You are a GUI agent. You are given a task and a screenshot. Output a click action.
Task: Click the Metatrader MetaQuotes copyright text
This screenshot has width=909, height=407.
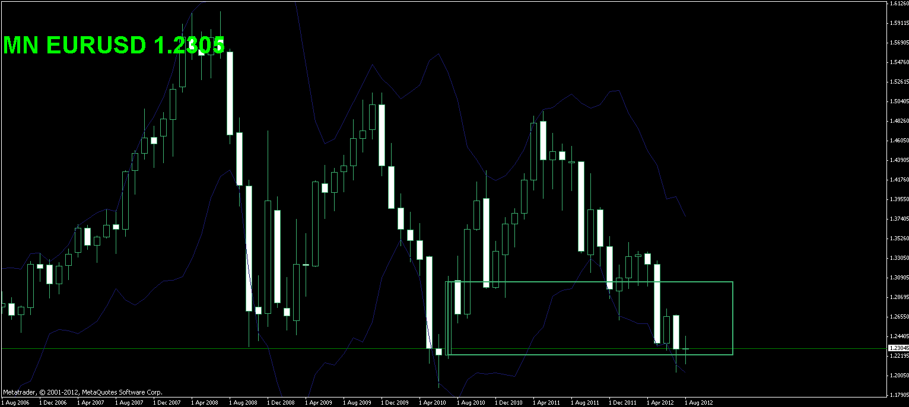tap(82, 392)
